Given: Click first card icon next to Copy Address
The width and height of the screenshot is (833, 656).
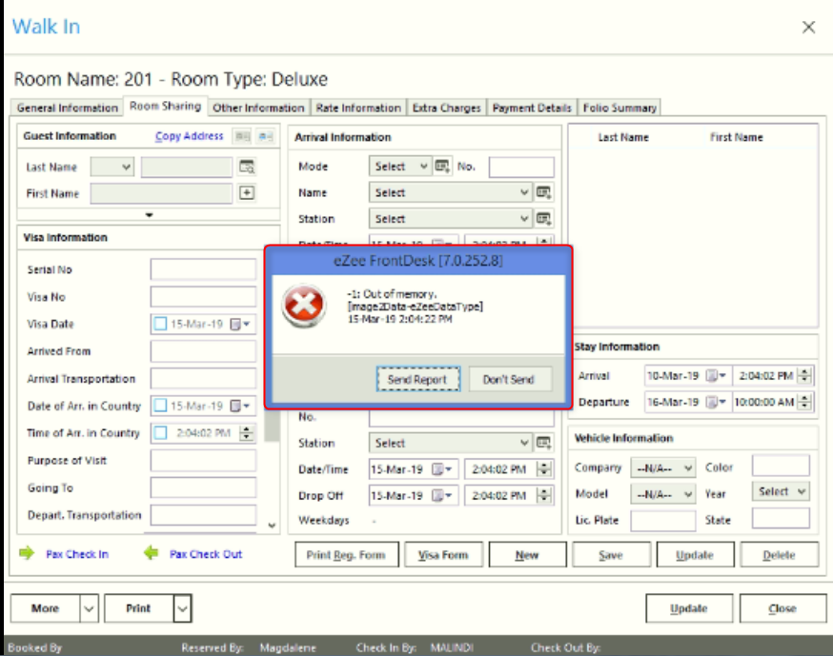Looking at the screenshot, I should click(x=243, y=136).
